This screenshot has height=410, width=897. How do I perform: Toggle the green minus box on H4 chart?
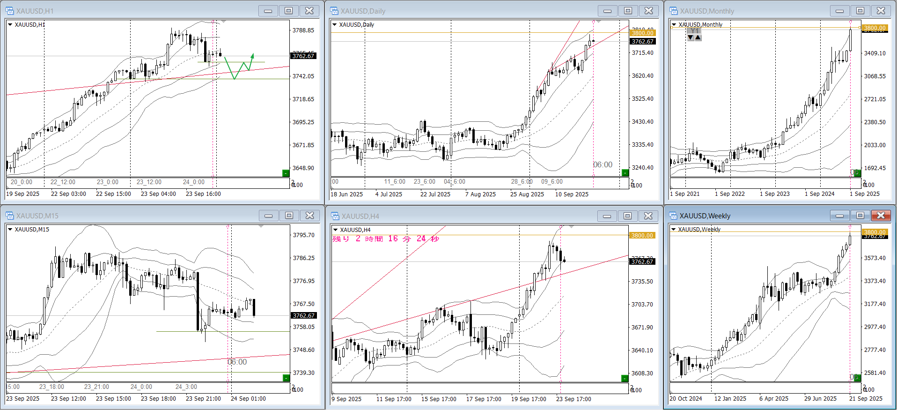(x=625, y=378)
